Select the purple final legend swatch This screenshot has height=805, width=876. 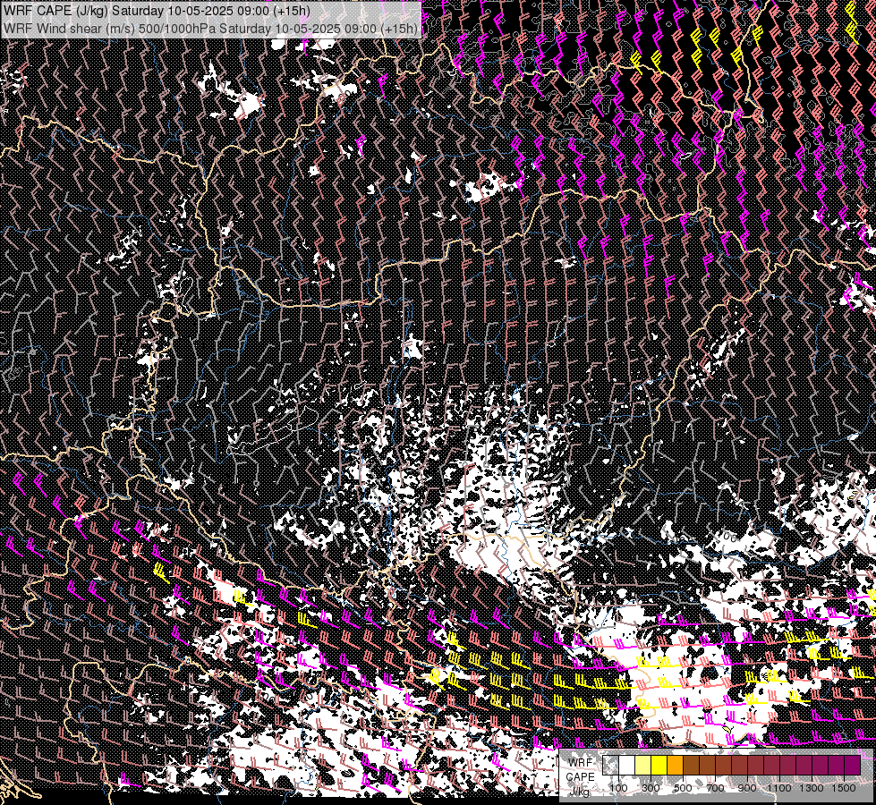853,766
